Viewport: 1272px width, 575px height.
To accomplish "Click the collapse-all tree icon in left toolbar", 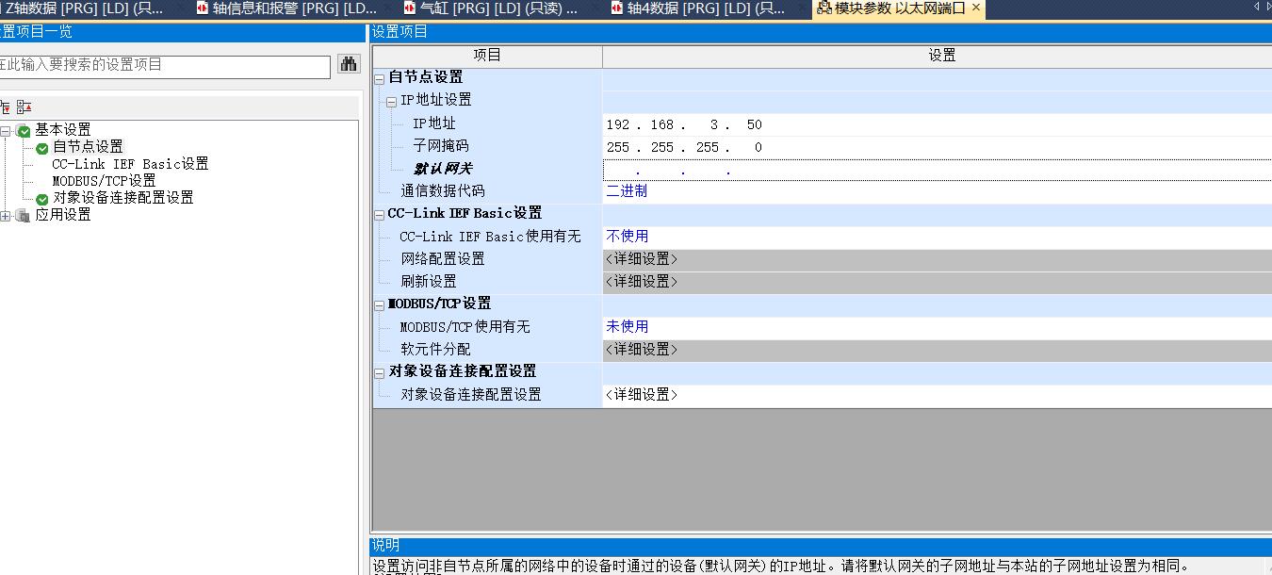I will tap(24, 107).
